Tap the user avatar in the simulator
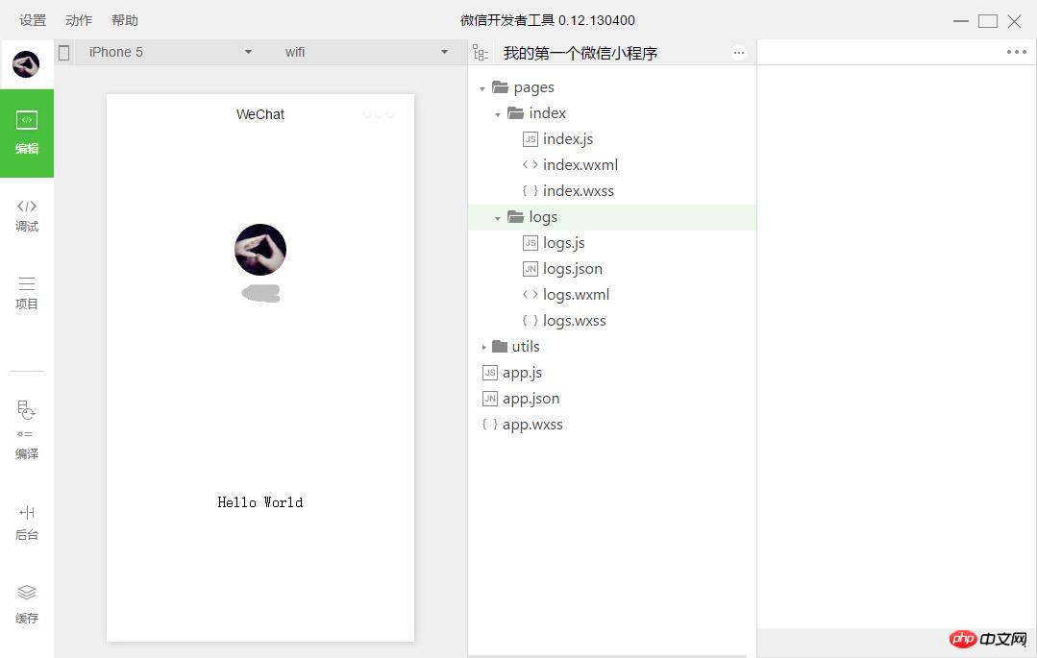 pos(259,250)
